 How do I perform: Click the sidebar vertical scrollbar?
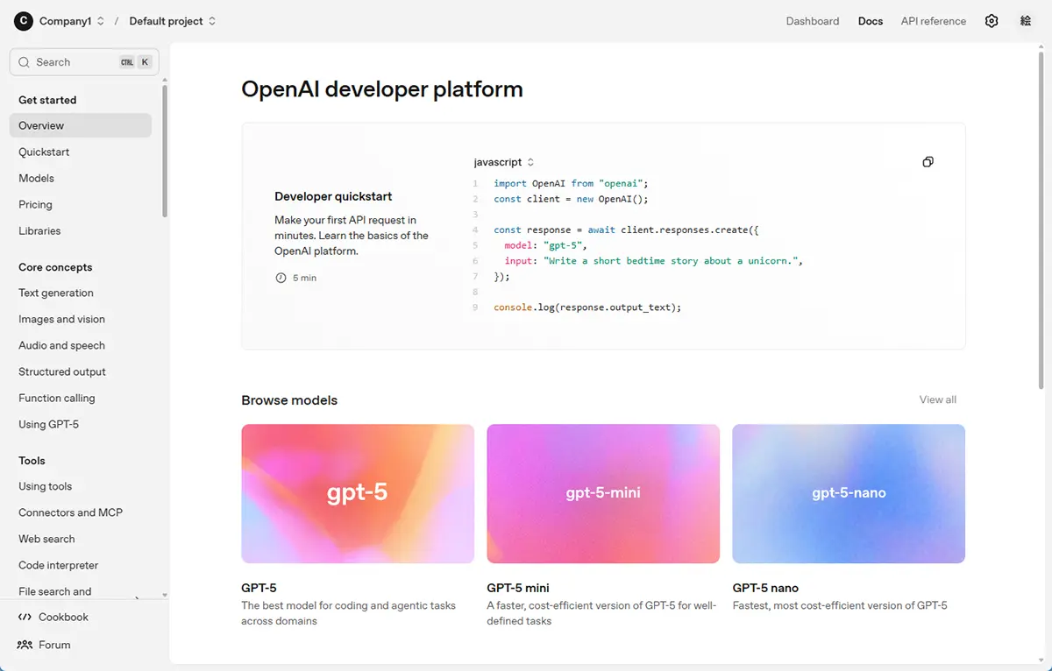[165, 151]
